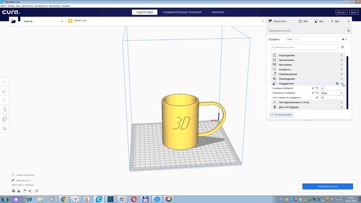Click the settings search input field
The image size is (361, 203).
click(x=305, y=47)
